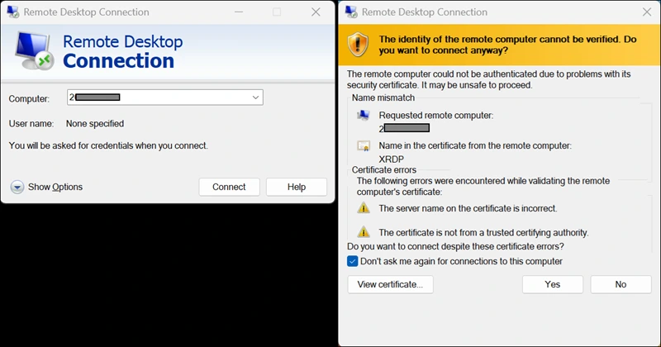Viewport: 661px width, 347px height.
Task: Click No to cancel connection
Action: click(x=621, y=284)
